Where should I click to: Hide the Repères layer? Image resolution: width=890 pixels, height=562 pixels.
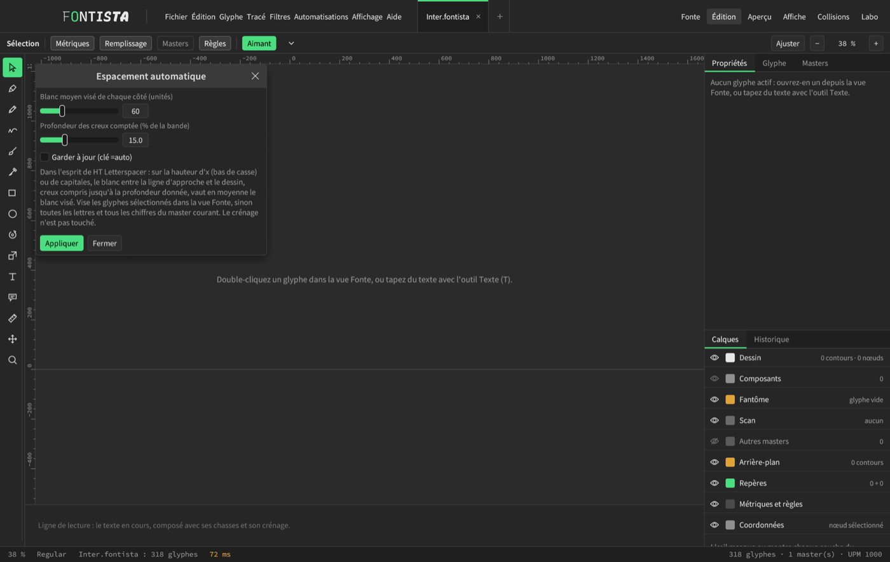point(715,483)
